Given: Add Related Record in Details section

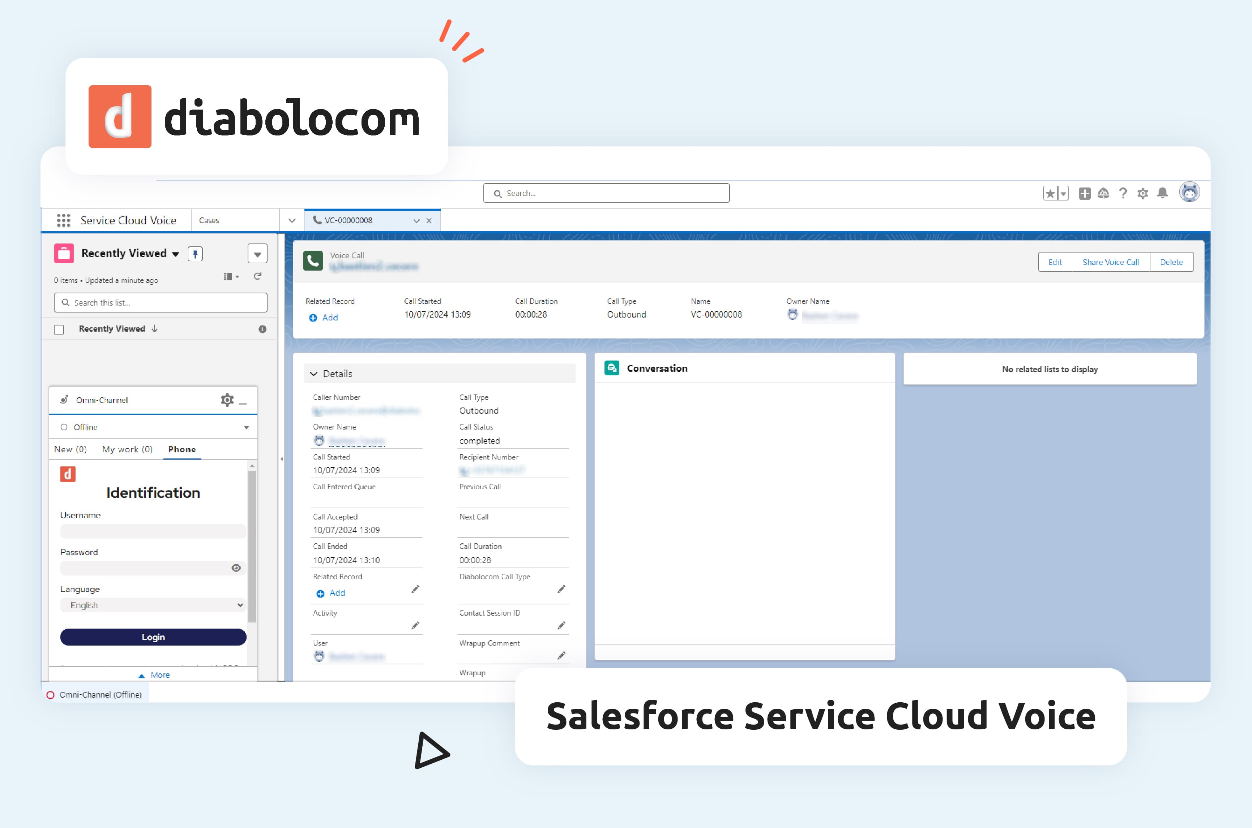Looking at the screenshot, I should pyautogui.click(x=331, y=594).
